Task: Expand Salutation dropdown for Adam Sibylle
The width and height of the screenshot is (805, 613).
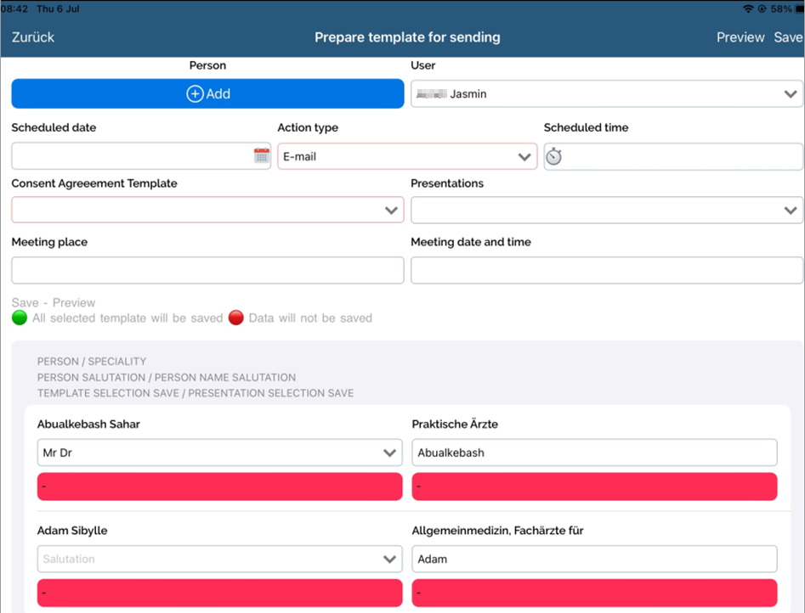Action: coord(219,559)
